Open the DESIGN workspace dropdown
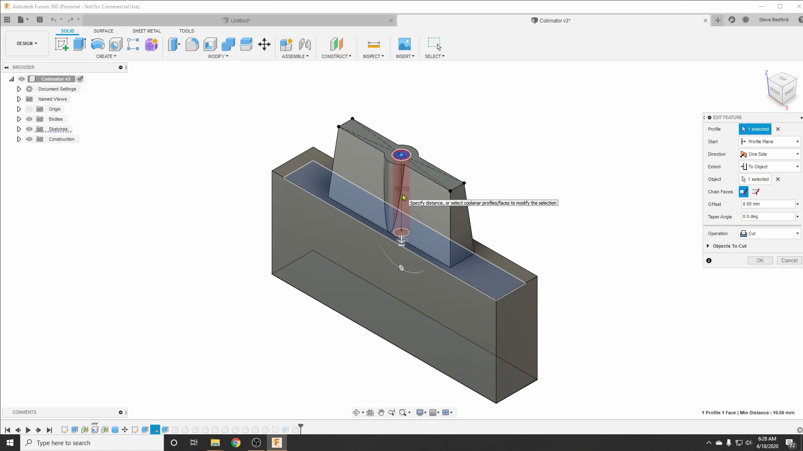 click(x=27, y=43)
